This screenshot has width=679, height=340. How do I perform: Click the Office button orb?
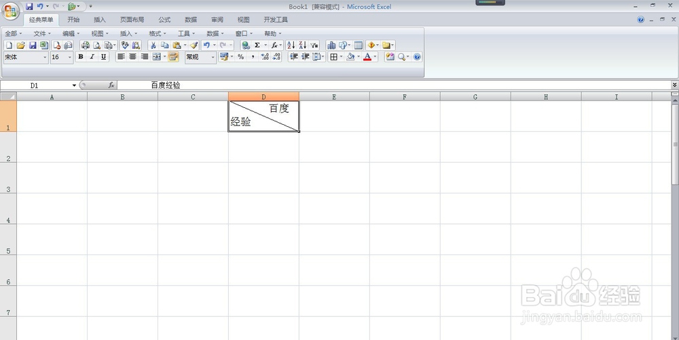click(x=11, y=11)
